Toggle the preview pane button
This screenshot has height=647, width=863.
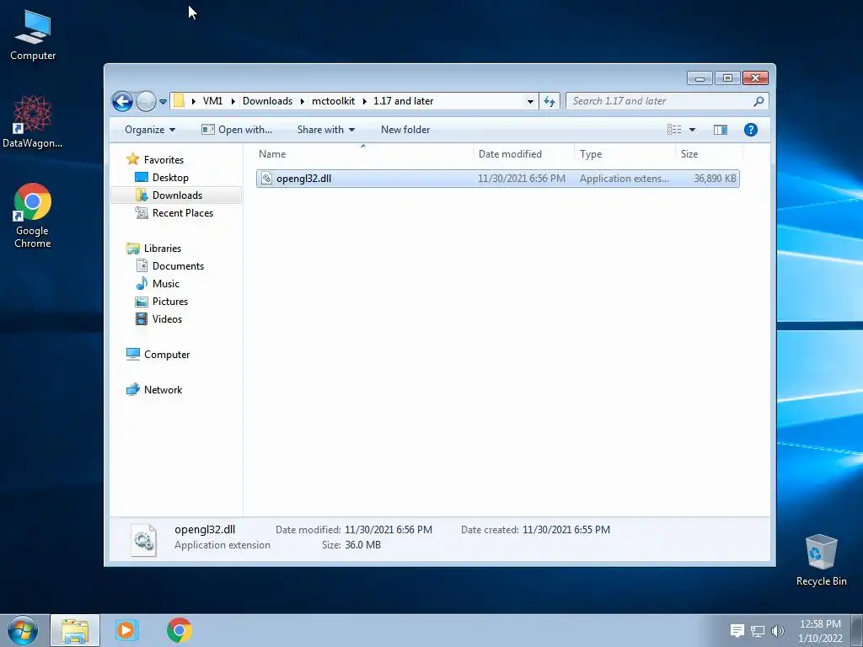721,130
